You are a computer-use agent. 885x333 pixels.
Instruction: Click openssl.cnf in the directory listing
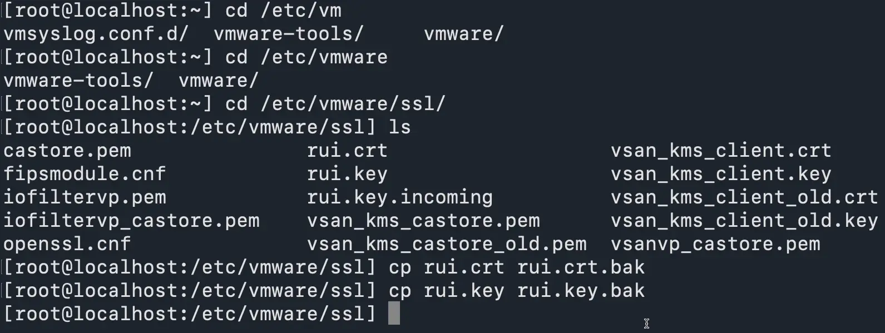[67, 244]
